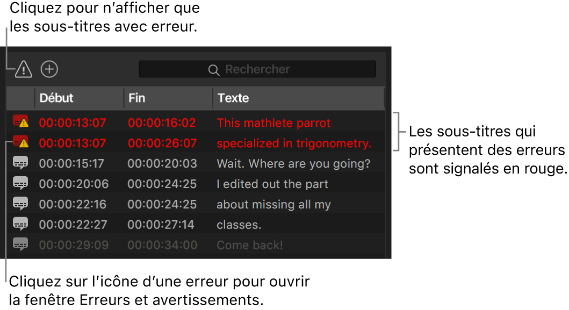Select the caption 'specialized in trigonometry.'
Viewport: 569px width, 310px height.
click(x=294, y=143)
